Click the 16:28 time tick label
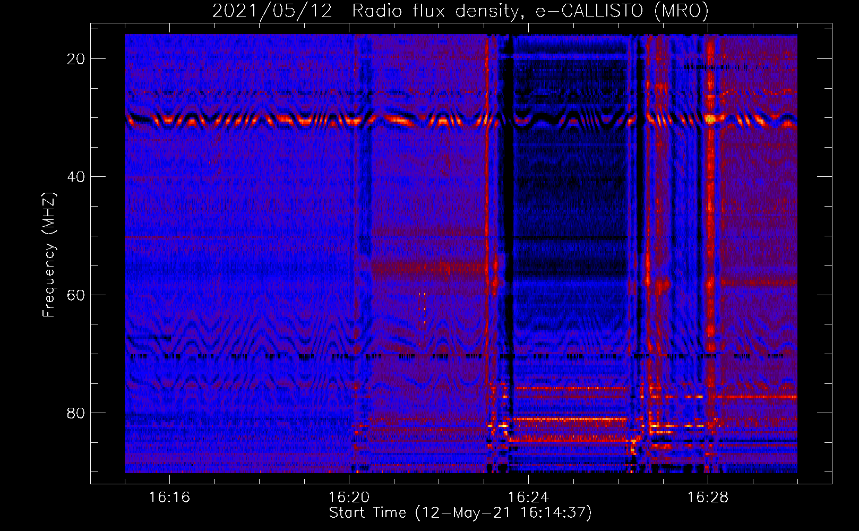The height and width of the screenshot is (531, 859). pos(708,498)
